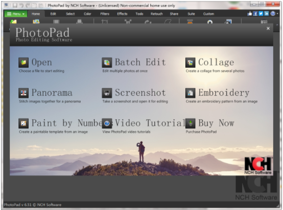Switch to the Suite tab
Viewport: 283px width, 210px height.
191,14
